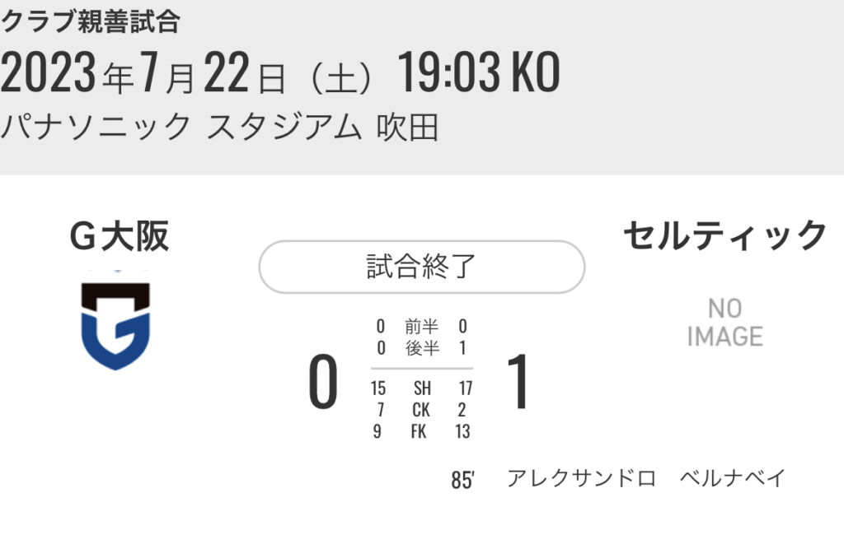844x544 pixels.
Task: Select the 前半 first-half label
Action: [421, 327]
